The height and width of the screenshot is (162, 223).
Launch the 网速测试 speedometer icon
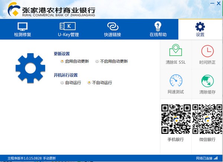(x=176, y=80)
